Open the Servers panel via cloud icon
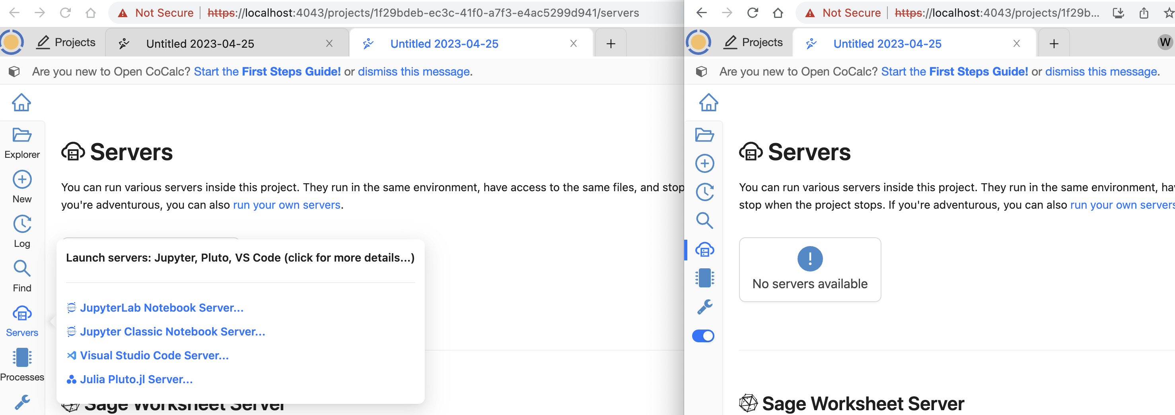1175x415 pixels. pos(21,314)
